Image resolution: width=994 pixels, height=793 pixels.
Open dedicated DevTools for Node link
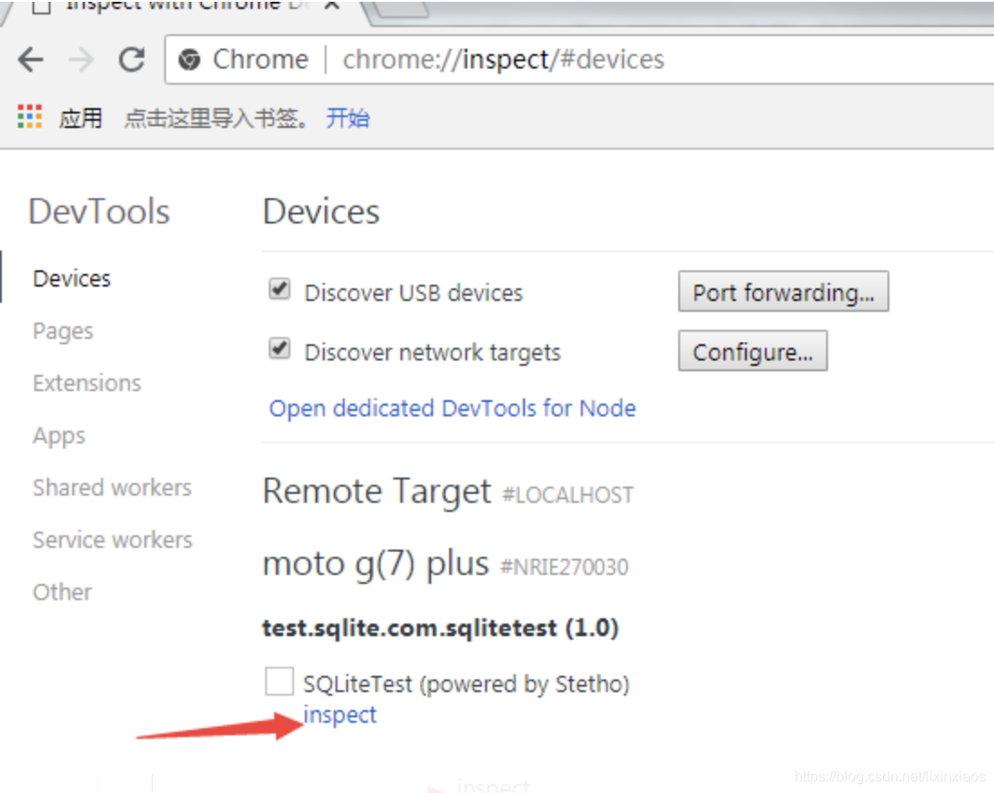pos(453,408)
